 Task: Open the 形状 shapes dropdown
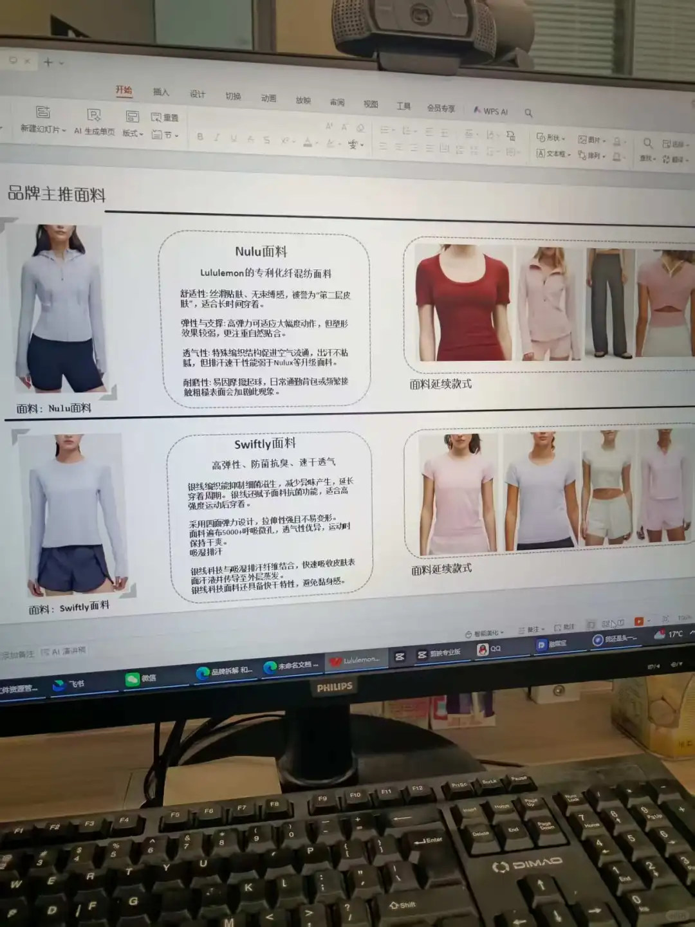(551, 138)
